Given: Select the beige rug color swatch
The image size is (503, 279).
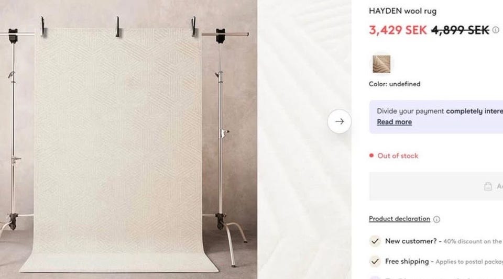Looking at the screenshot, I should pos(381,64).
